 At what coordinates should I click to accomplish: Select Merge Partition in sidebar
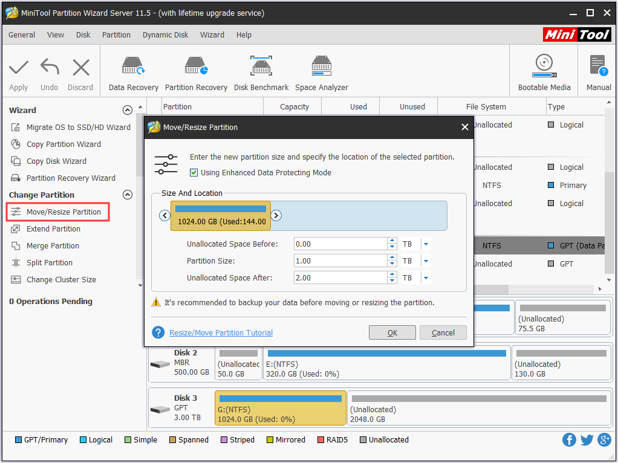45,246
